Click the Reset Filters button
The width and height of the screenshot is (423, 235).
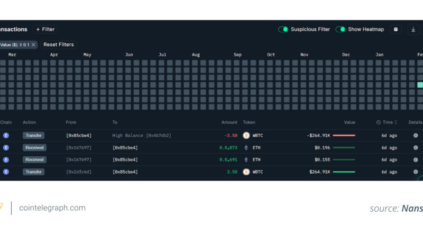(x=59, y=45)
